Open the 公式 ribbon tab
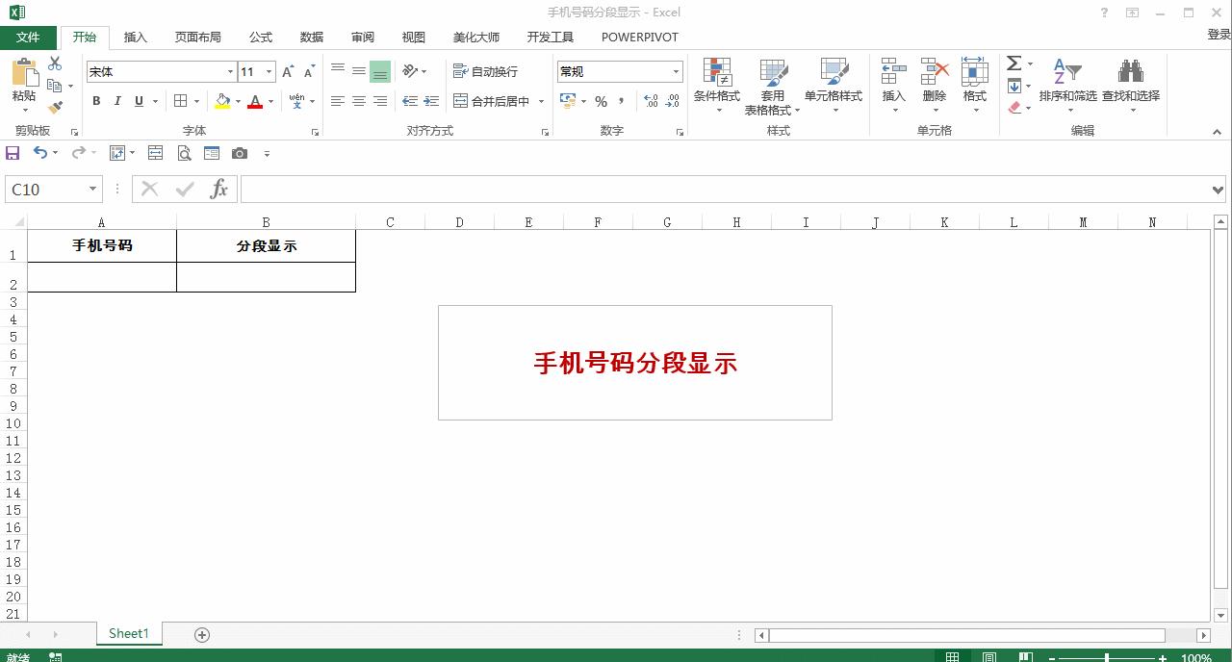The width and height of the screenshot is (1232, 662). (x=259, y=37)
